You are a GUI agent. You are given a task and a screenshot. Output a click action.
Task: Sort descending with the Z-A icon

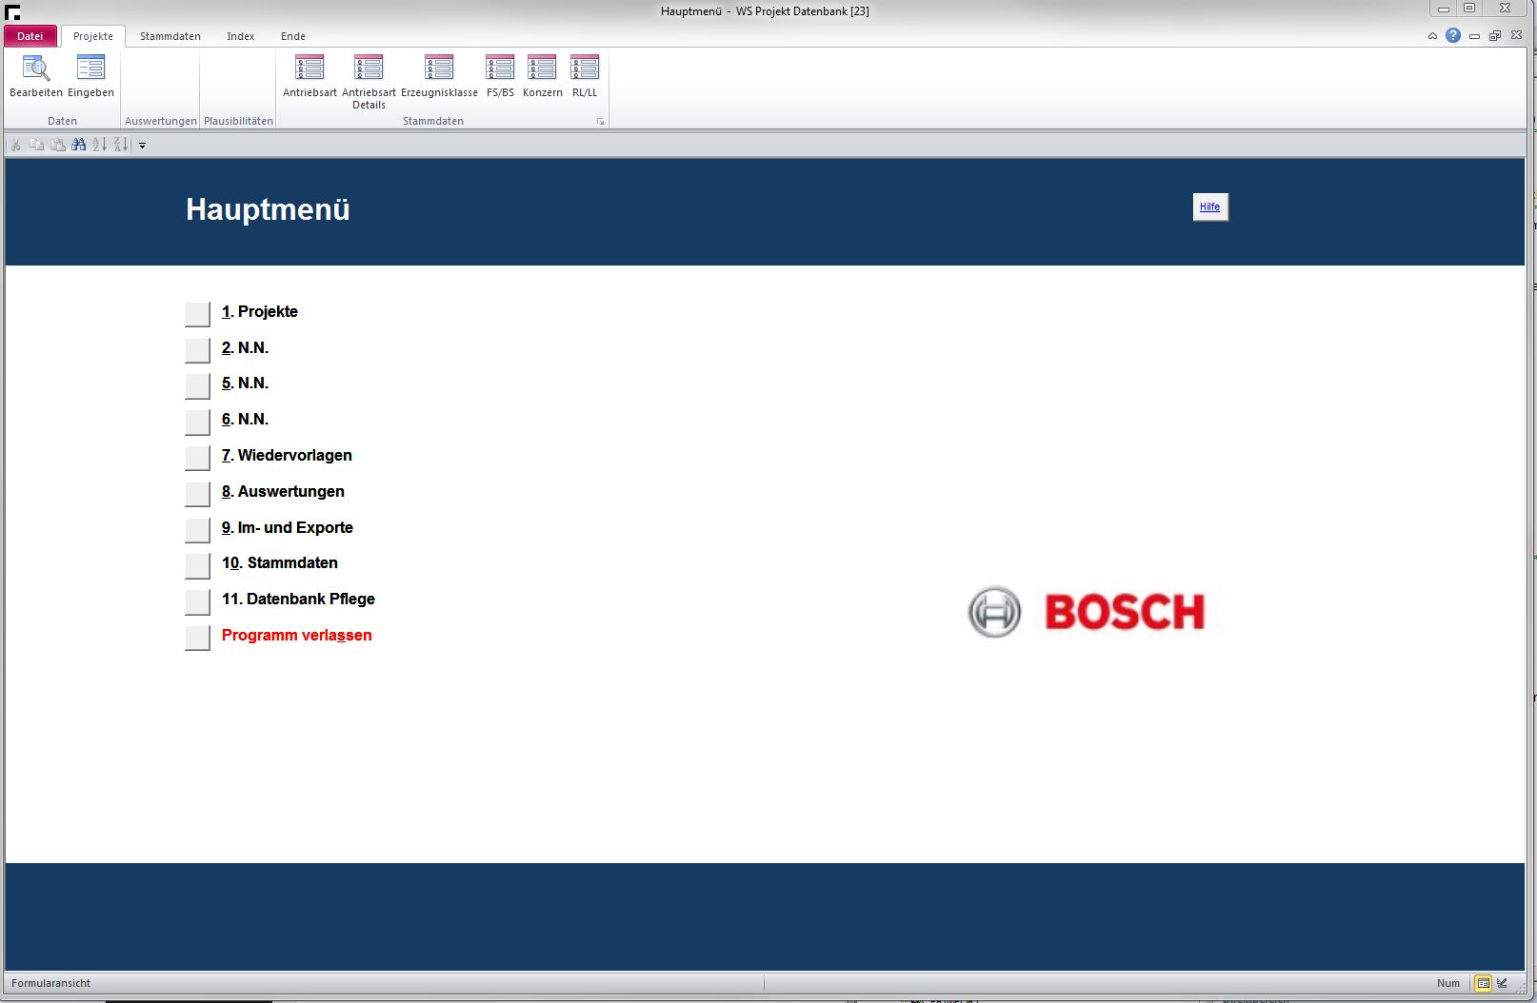pyautogui.click(x=121, y=145)
